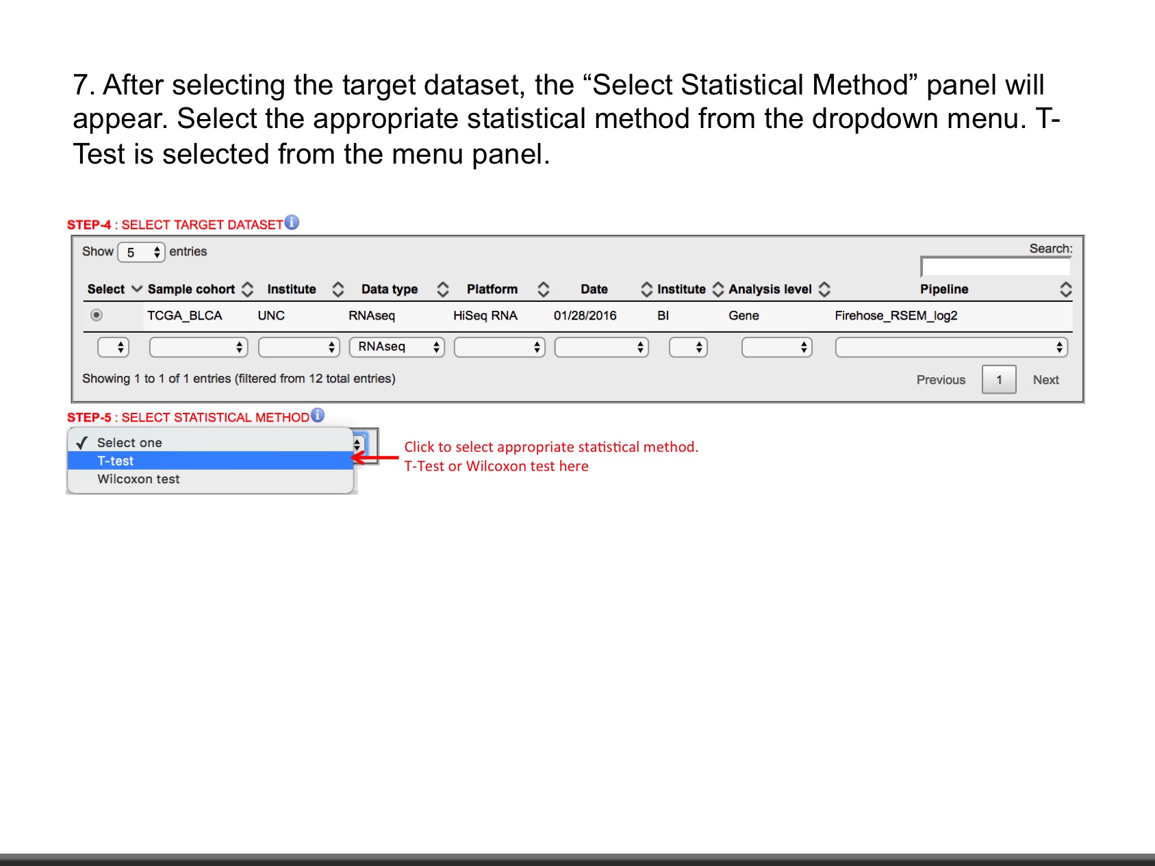Choose T-test from the method list

tap(210, 461)
